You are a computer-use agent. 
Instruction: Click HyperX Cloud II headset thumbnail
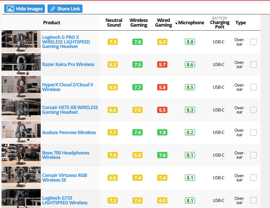coord(21,87)
